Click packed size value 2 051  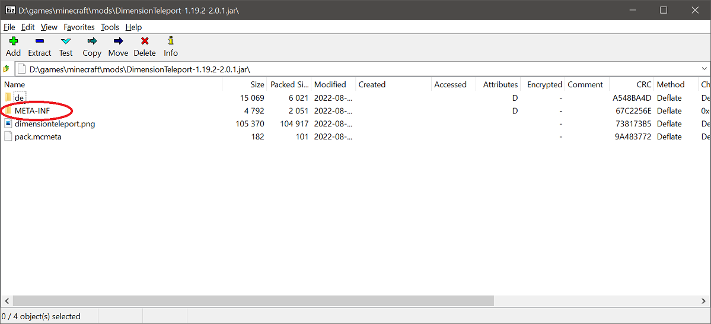point(298,111)
